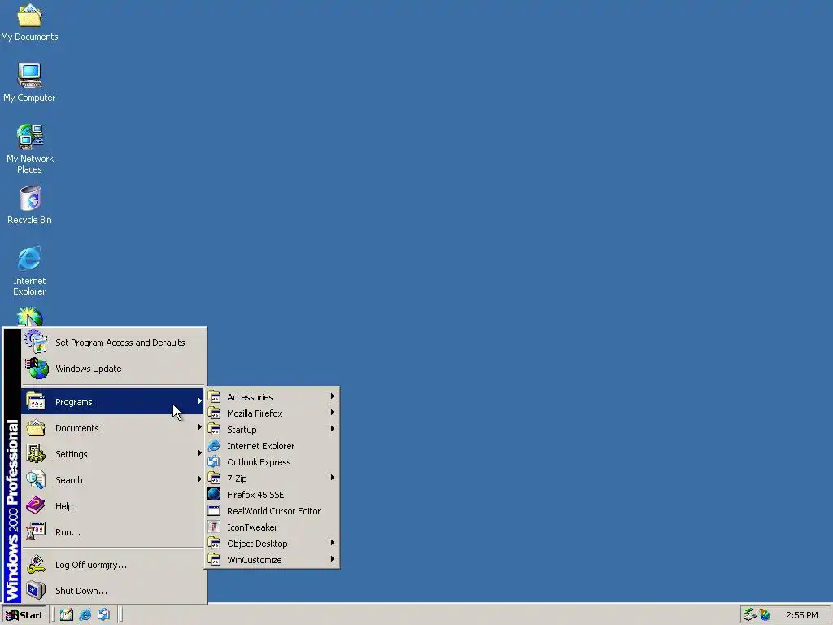Click the Settings label in Start menu
833x625 pixels.
[72, 454]
